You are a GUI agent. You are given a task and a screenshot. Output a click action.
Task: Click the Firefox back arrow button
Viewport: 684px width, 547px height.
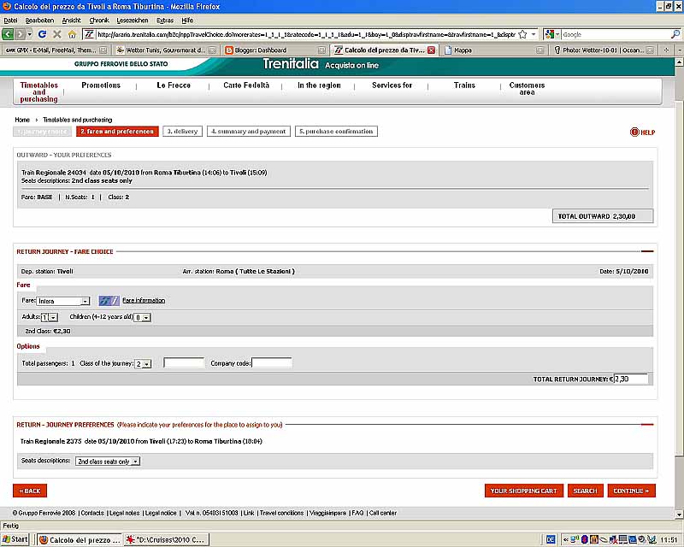click(8, 34)
